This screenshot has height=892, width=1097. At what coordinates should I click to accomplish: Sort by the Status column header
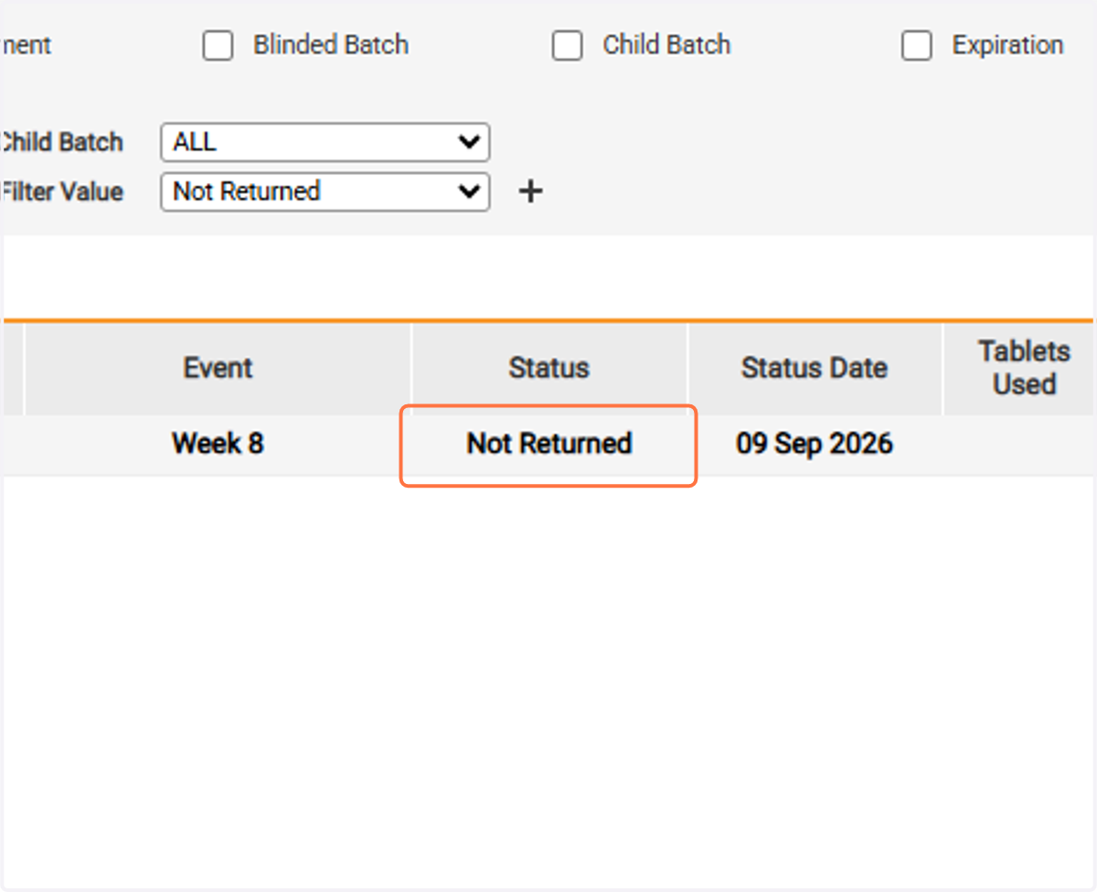point(549,368)
